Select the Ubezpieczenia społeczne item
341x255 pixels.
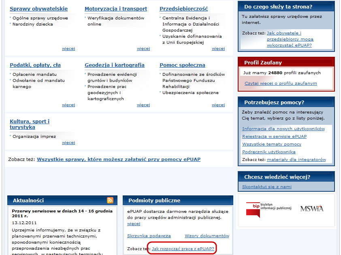point(190,93)
